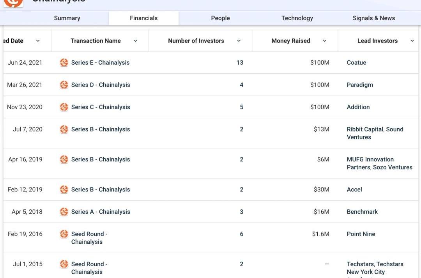
Task: Expand the Lead Investors column options
Action: [x=412, y=41]
